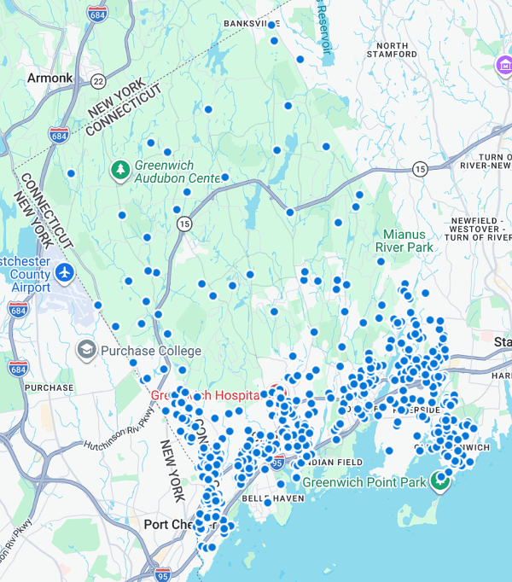Click the Greenwich Point Park green marker
Screen dimensions: 512x582
[x=440, y=480]
